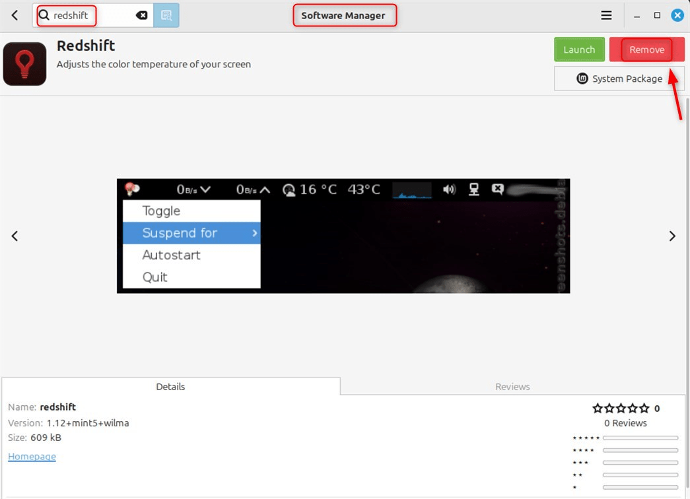Open the Homepage link
The image size is (690, 499).
tap(32, 457)
